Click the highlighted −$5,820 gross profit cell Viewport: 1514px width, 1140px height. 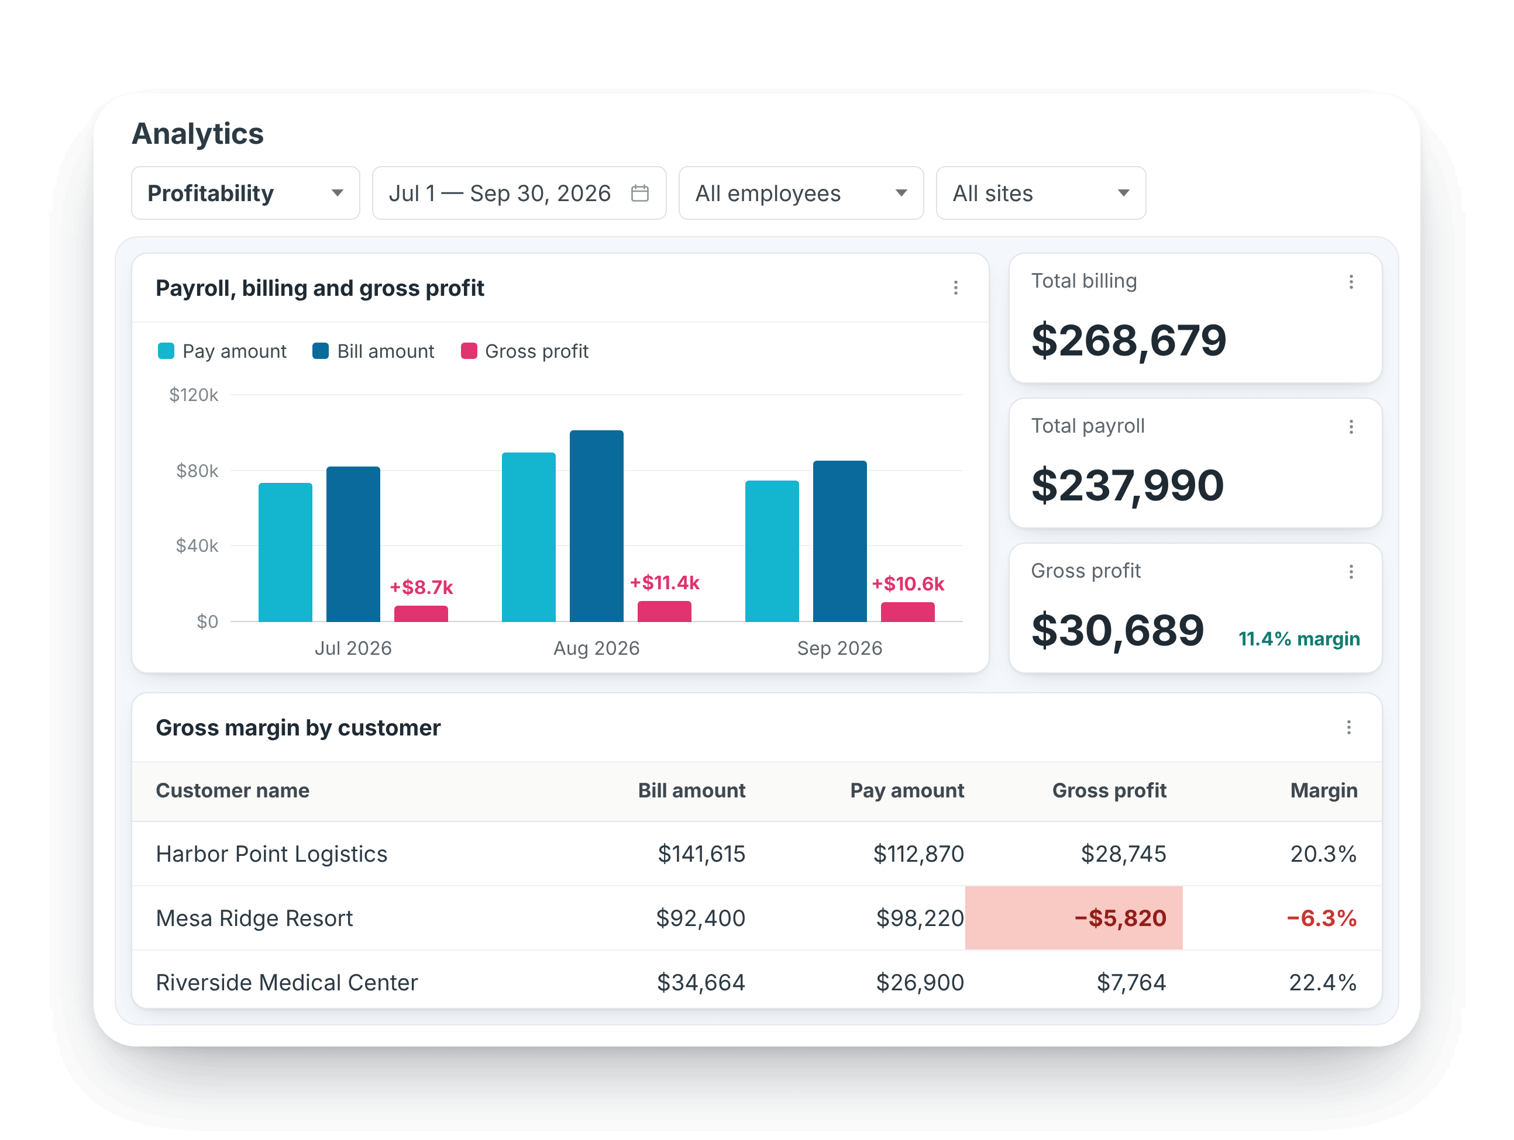coord(1073,918)
